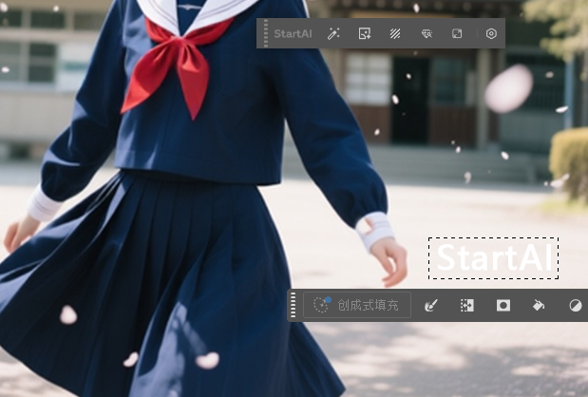Click the paint bucket fill selection icon
This screenshot has height=397, width=588.
coord(539,305)
